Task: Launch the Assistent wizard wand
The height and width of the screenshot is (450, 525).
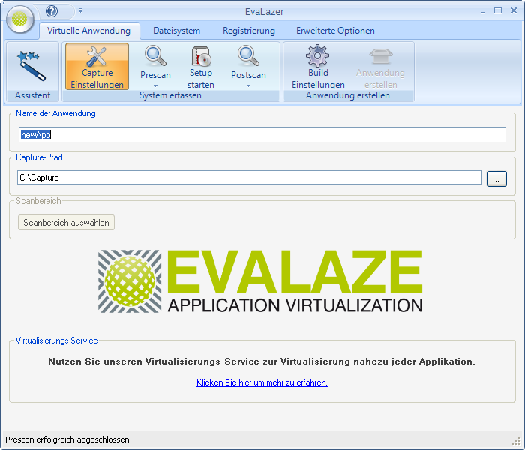Action: coord(32,66)
